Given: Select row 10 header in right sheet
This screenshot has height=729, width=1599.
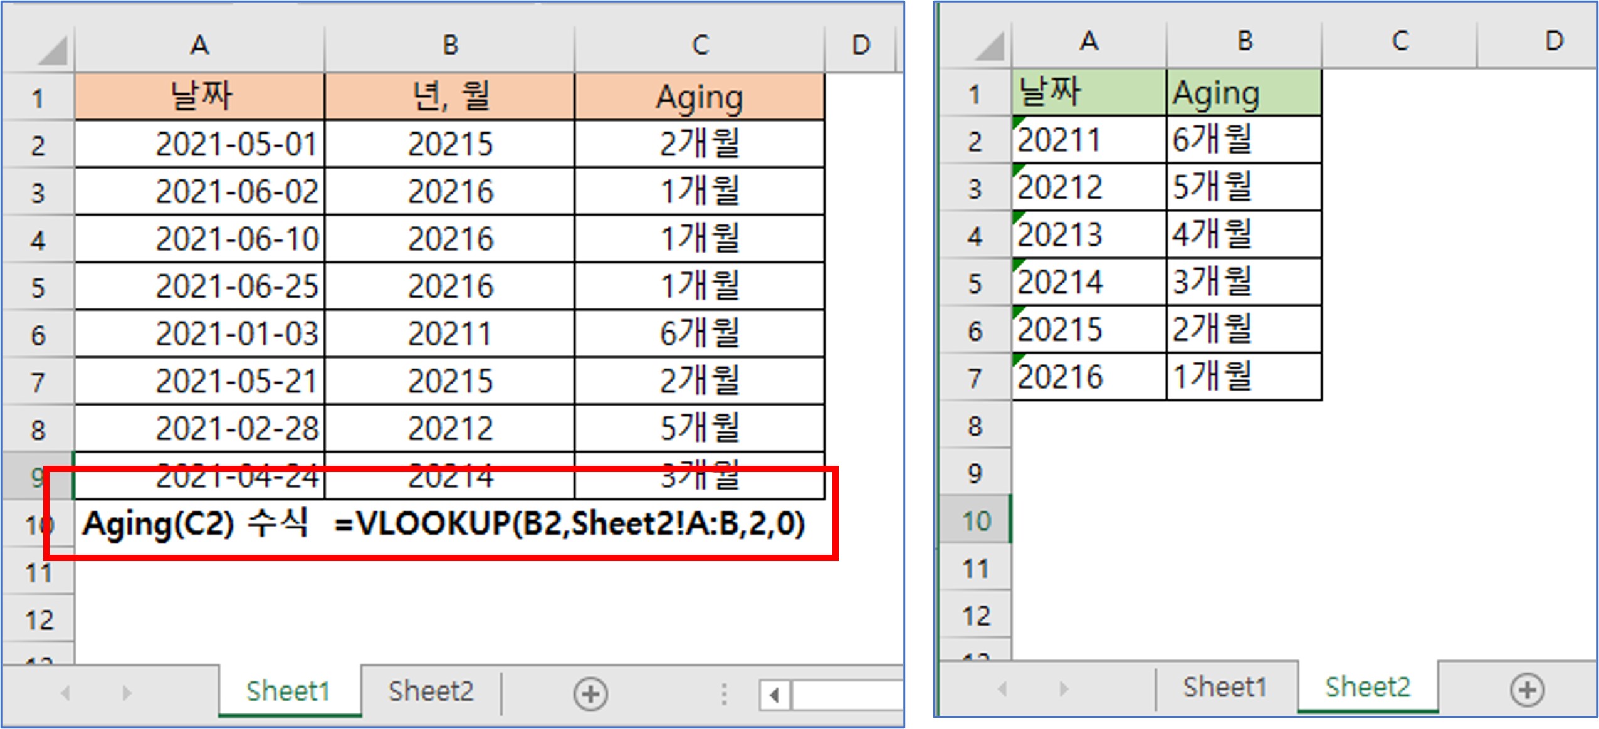Looking at the screenshot, I should click(975, 520).
